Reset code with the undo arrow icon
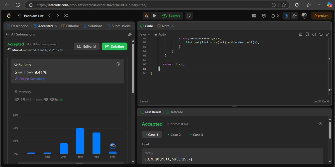 pyautogui.click(x=321, y=34)
